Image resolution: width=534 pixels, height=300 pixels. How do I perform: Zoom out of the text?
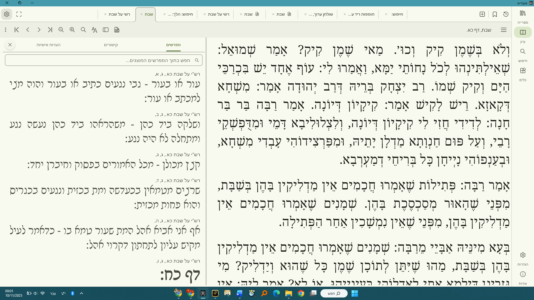coord(61,30)
